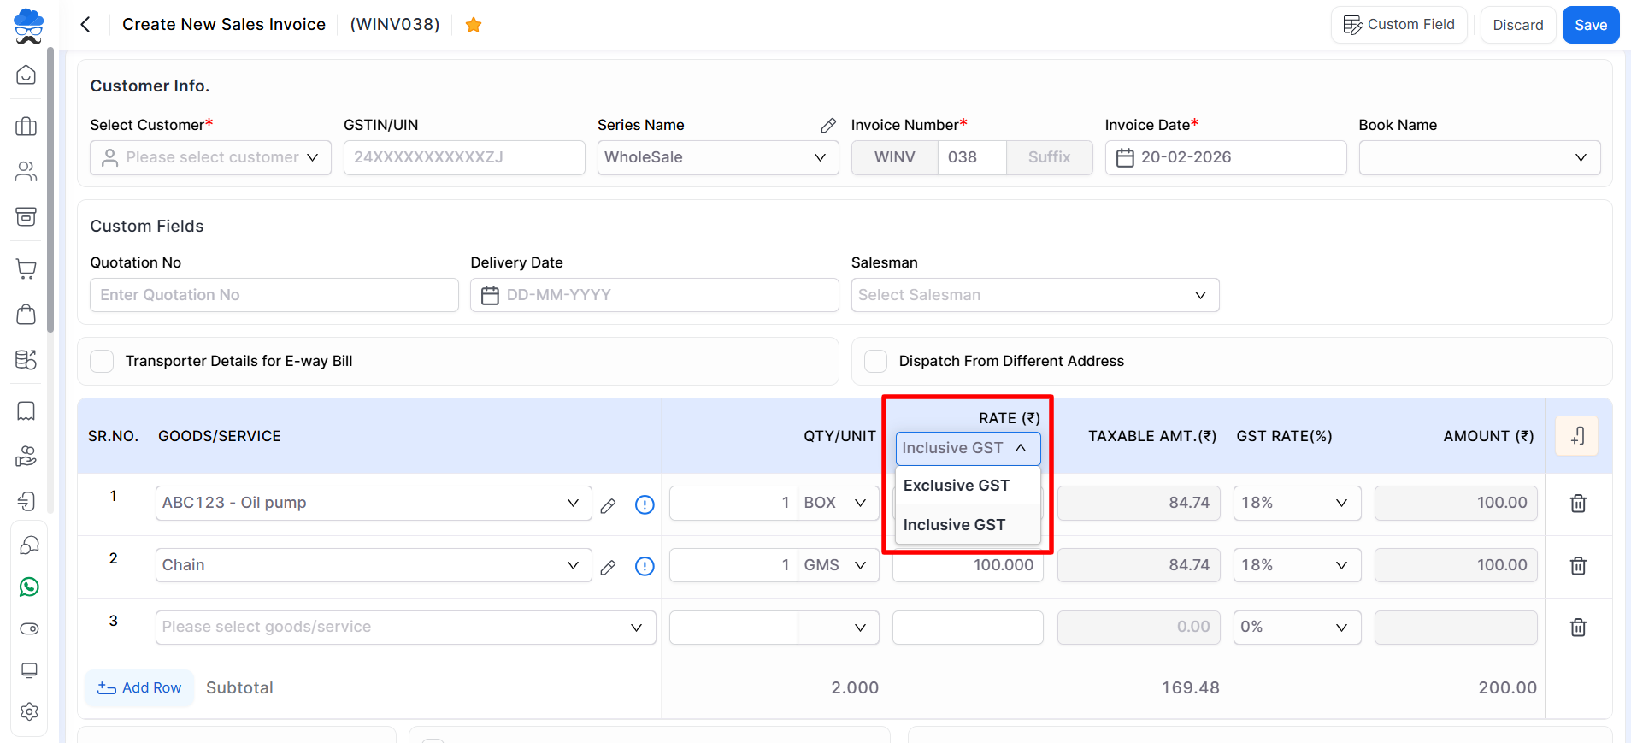Click the back arrow beside the invoice title
This screenshot has height=743, width=1631.
point(85,25)
